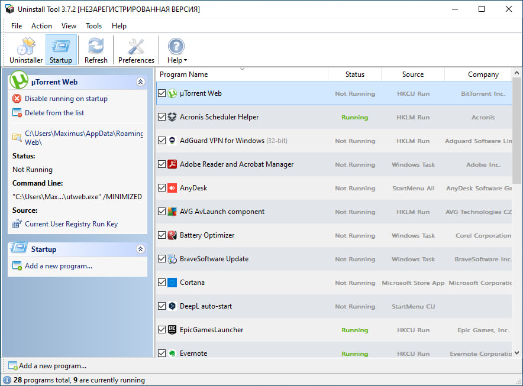Click folder icon beside AppData path
Image resolution: width=523 pixels, height=386 pixels.
pyautogui.click(x=17, y=137)
